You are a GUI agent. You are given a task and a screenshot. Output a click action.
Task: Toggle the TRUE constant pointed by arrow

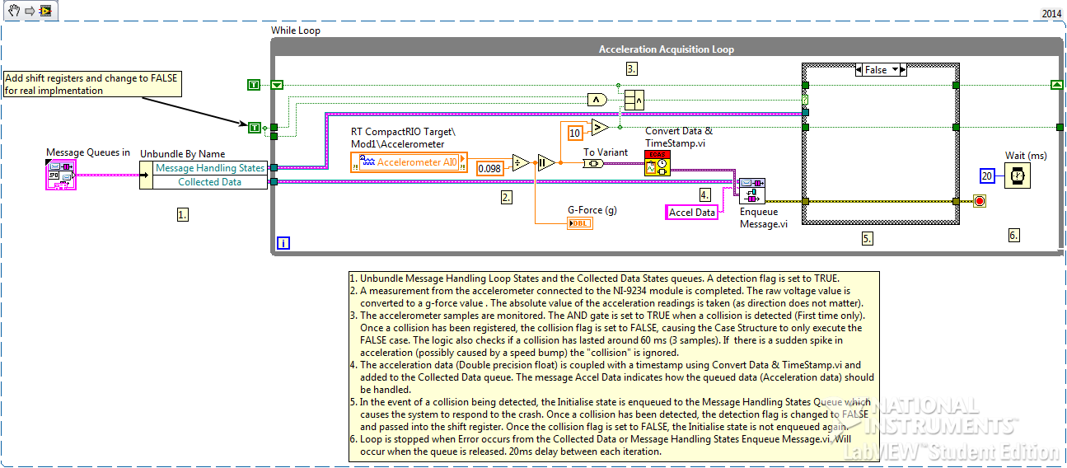pyautogui.click(x=255, y=127)
